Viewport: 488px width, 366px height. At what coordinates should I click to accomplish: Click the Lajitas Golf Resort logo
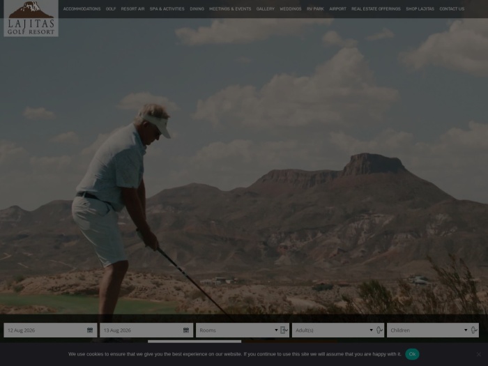[x=31, y=18]
